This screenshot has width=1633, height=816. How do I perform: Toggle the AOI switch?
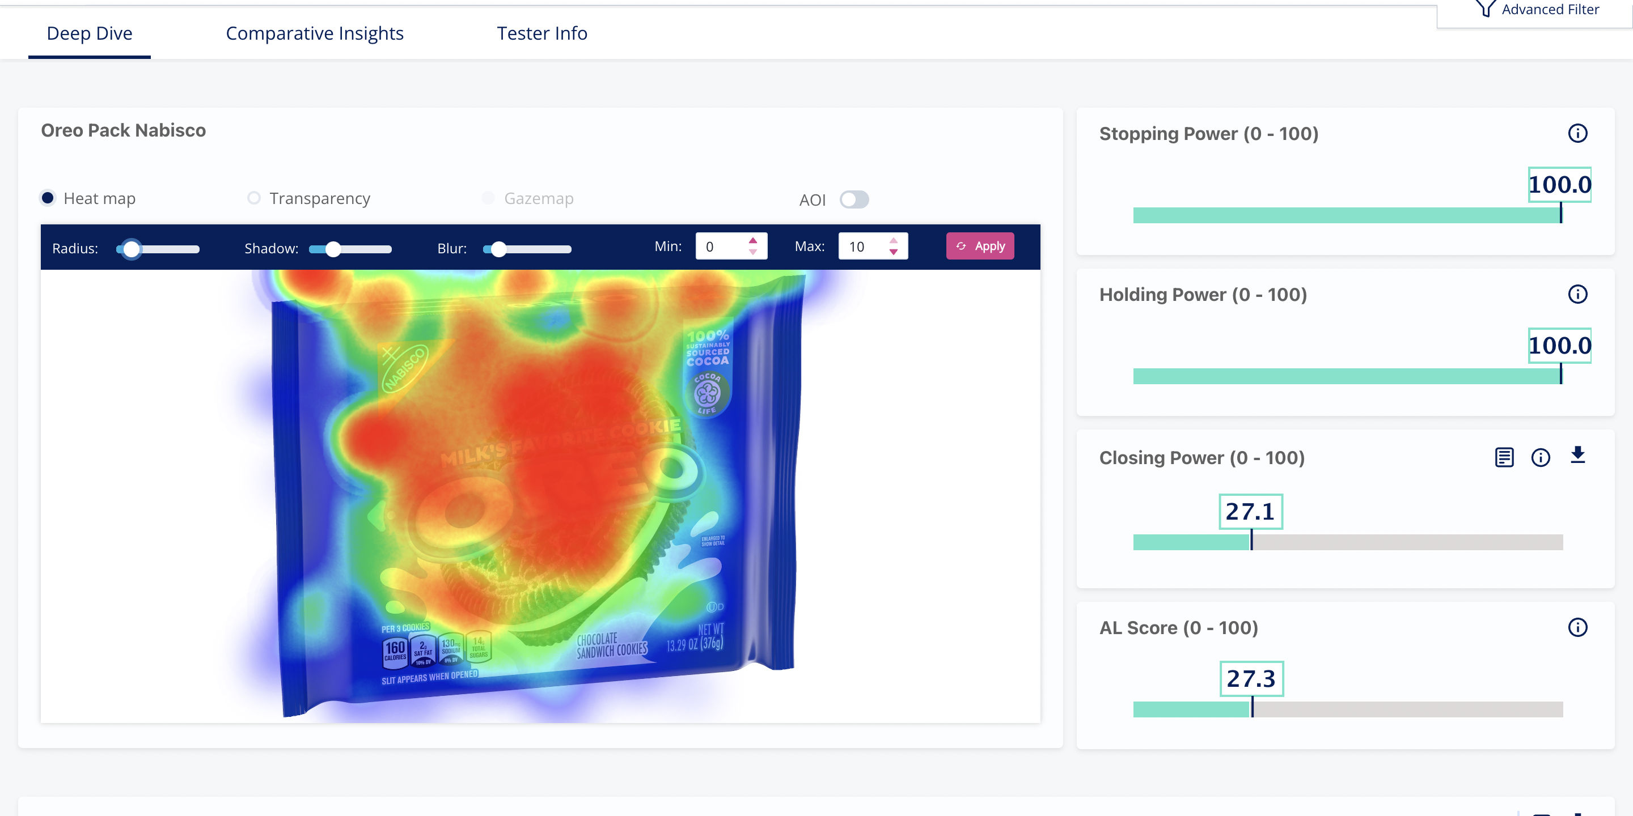[x=854, y=199]
